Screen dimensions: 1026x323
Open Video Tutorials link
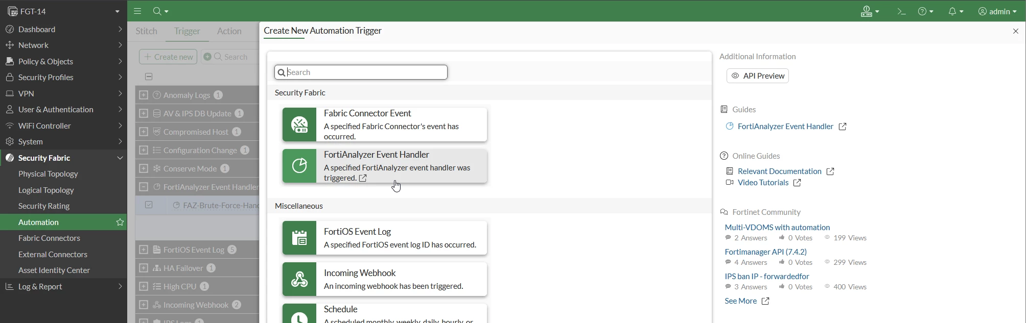tap(764, 183)
